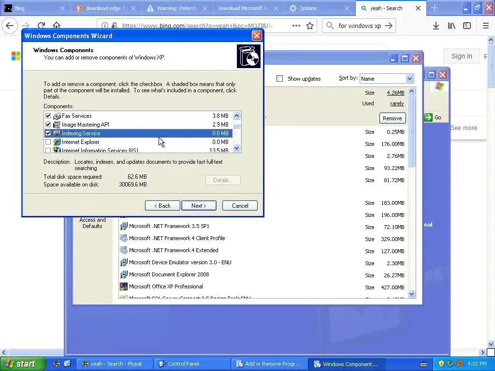The image size is (495, 371).
Task: Click the .NET Framework 3.5 SP1 icon
Action: 123,226
